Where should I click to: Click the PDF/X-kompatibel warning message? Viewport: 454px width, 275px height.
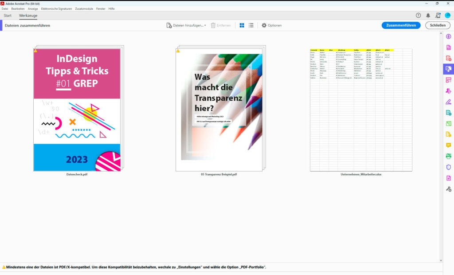[x=136, y=267]
